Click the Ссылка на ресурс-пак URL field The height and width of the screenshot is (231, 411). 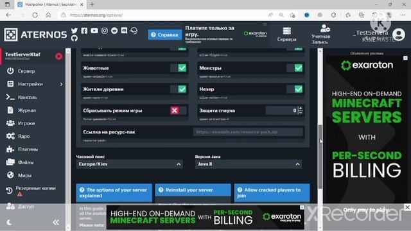(249, 132)
